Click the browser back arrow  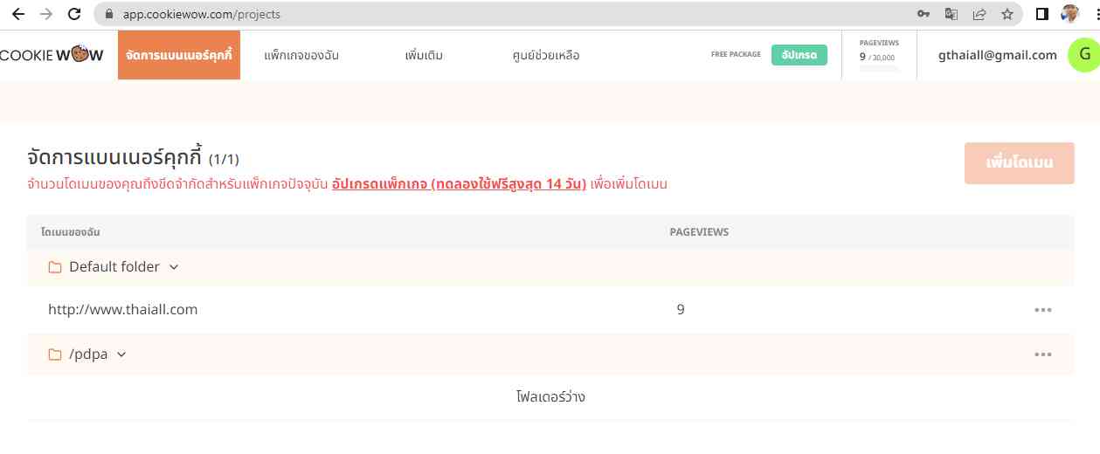coord(17,14)
